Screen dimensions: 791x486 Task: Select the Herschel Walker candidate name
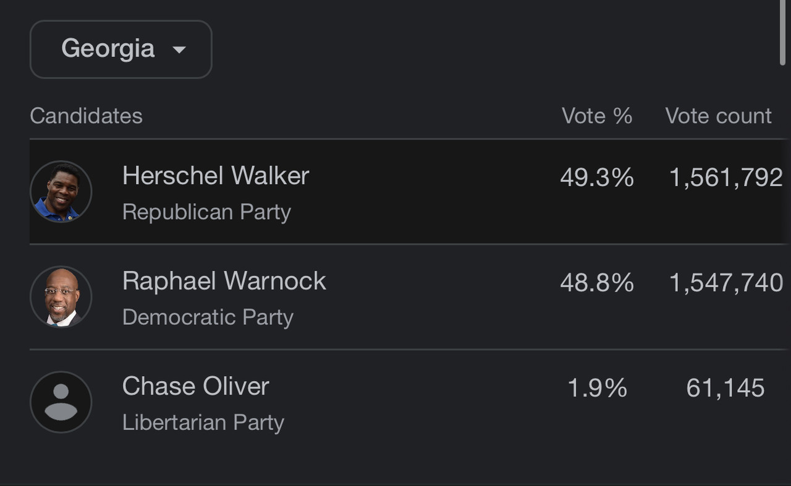click(216, 176)
